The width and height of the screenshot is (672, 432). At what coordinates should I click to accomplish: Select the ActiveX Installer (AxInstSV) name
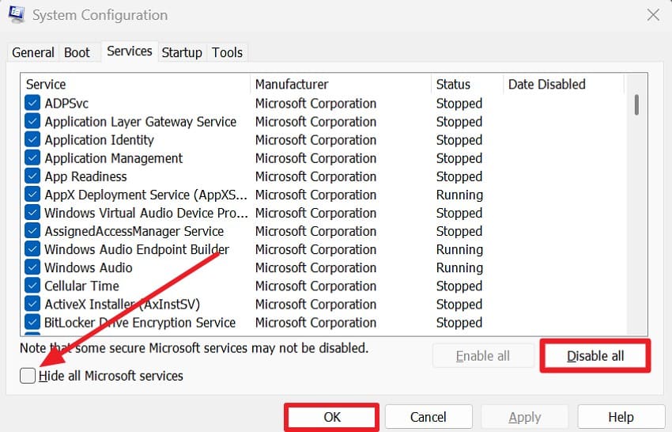(x=122, y=304)
